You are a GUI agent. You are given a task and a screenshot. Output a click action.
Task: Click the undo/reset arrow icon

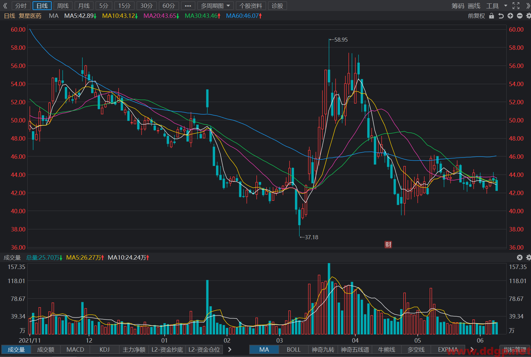click(501, 16)
